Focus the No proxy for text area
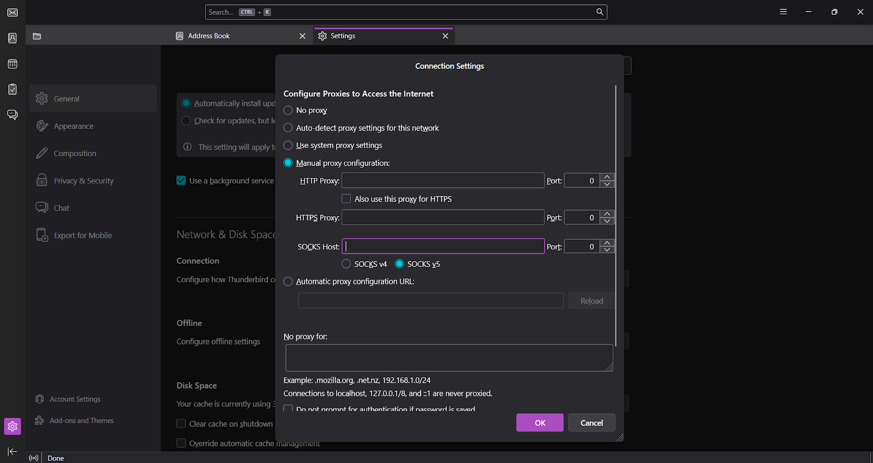Image resolution: width=873 pixels, height=463 pixels. coord(449,358)
